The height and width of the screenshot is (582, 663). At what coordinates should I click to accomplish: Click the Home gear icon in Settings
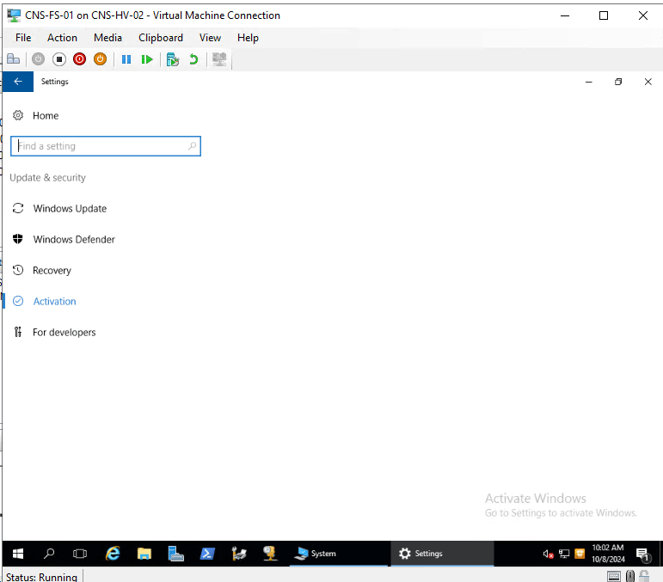[x=18, y=115]
